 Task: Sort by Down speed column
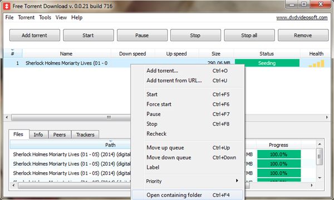pyautogui.click(x=133, y=53)
